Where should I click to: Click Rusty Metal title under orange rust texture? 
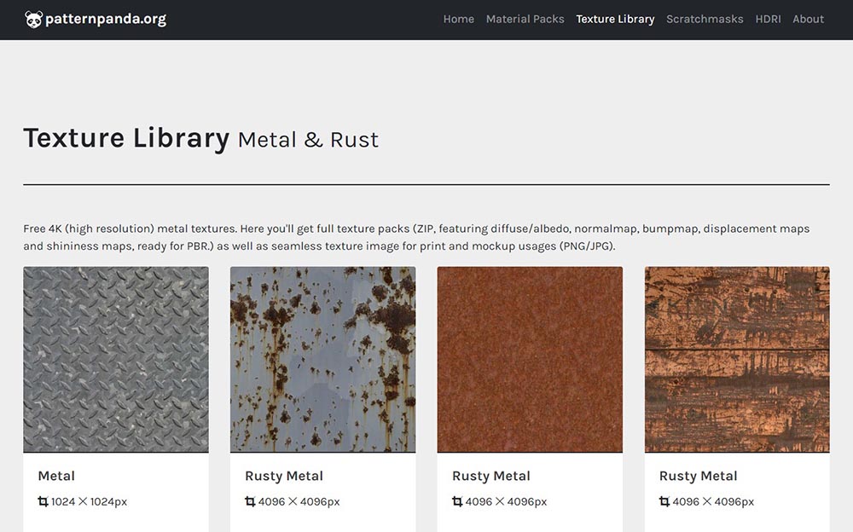click(491, 476)
